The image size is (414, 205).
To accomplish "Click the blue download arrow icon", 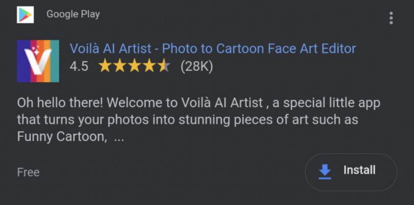I will pos(325,172).
